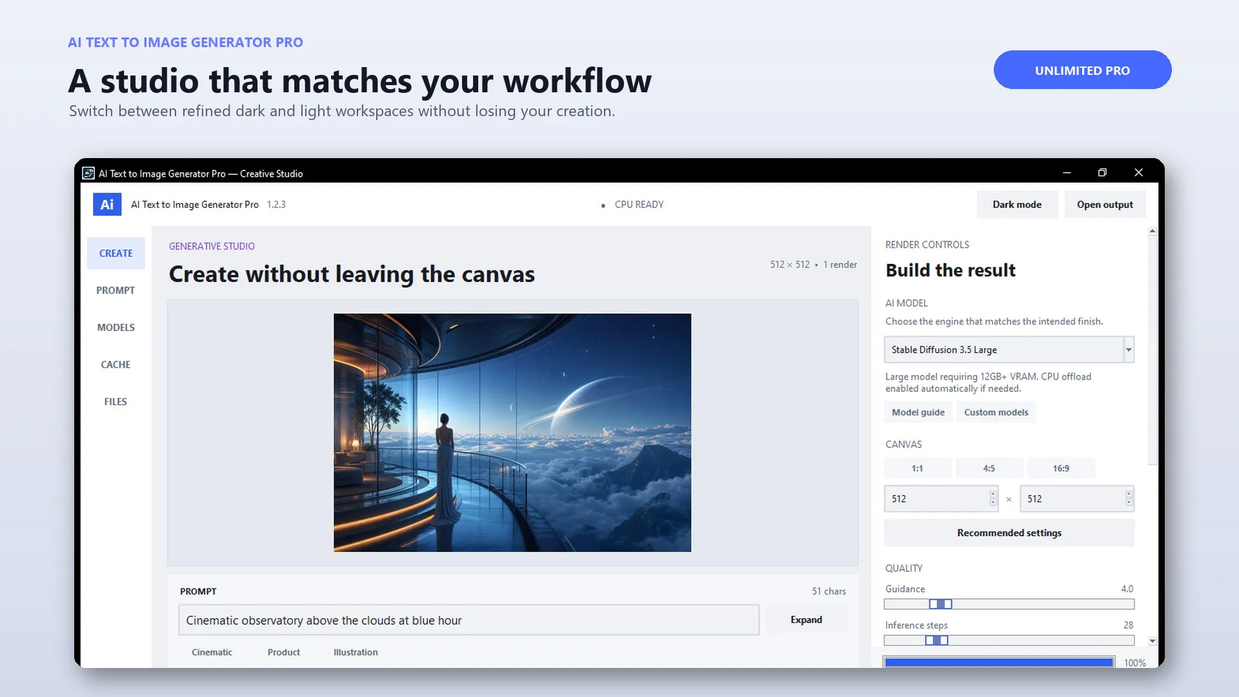Open the PROMPT sidebar tab
The width and height of the screenshot is (1239, 697).
(x=116, y=290)
